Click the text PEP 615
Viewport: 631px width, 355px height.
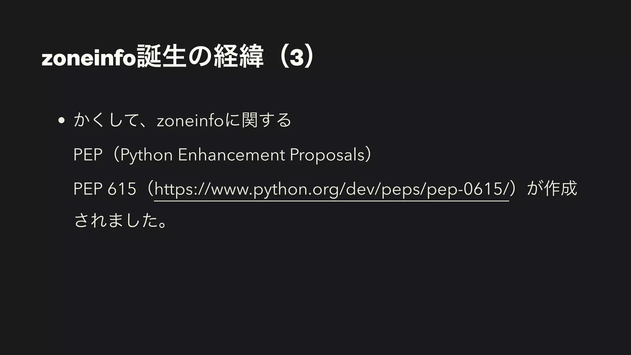tap(105, 189)
